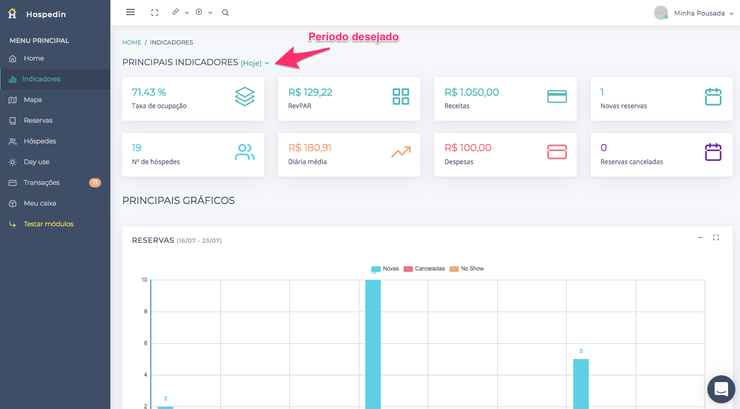Click the layers icon on Taxa de ocupação card
This screenshot has height=409, width=740.
tap(245, 97)
